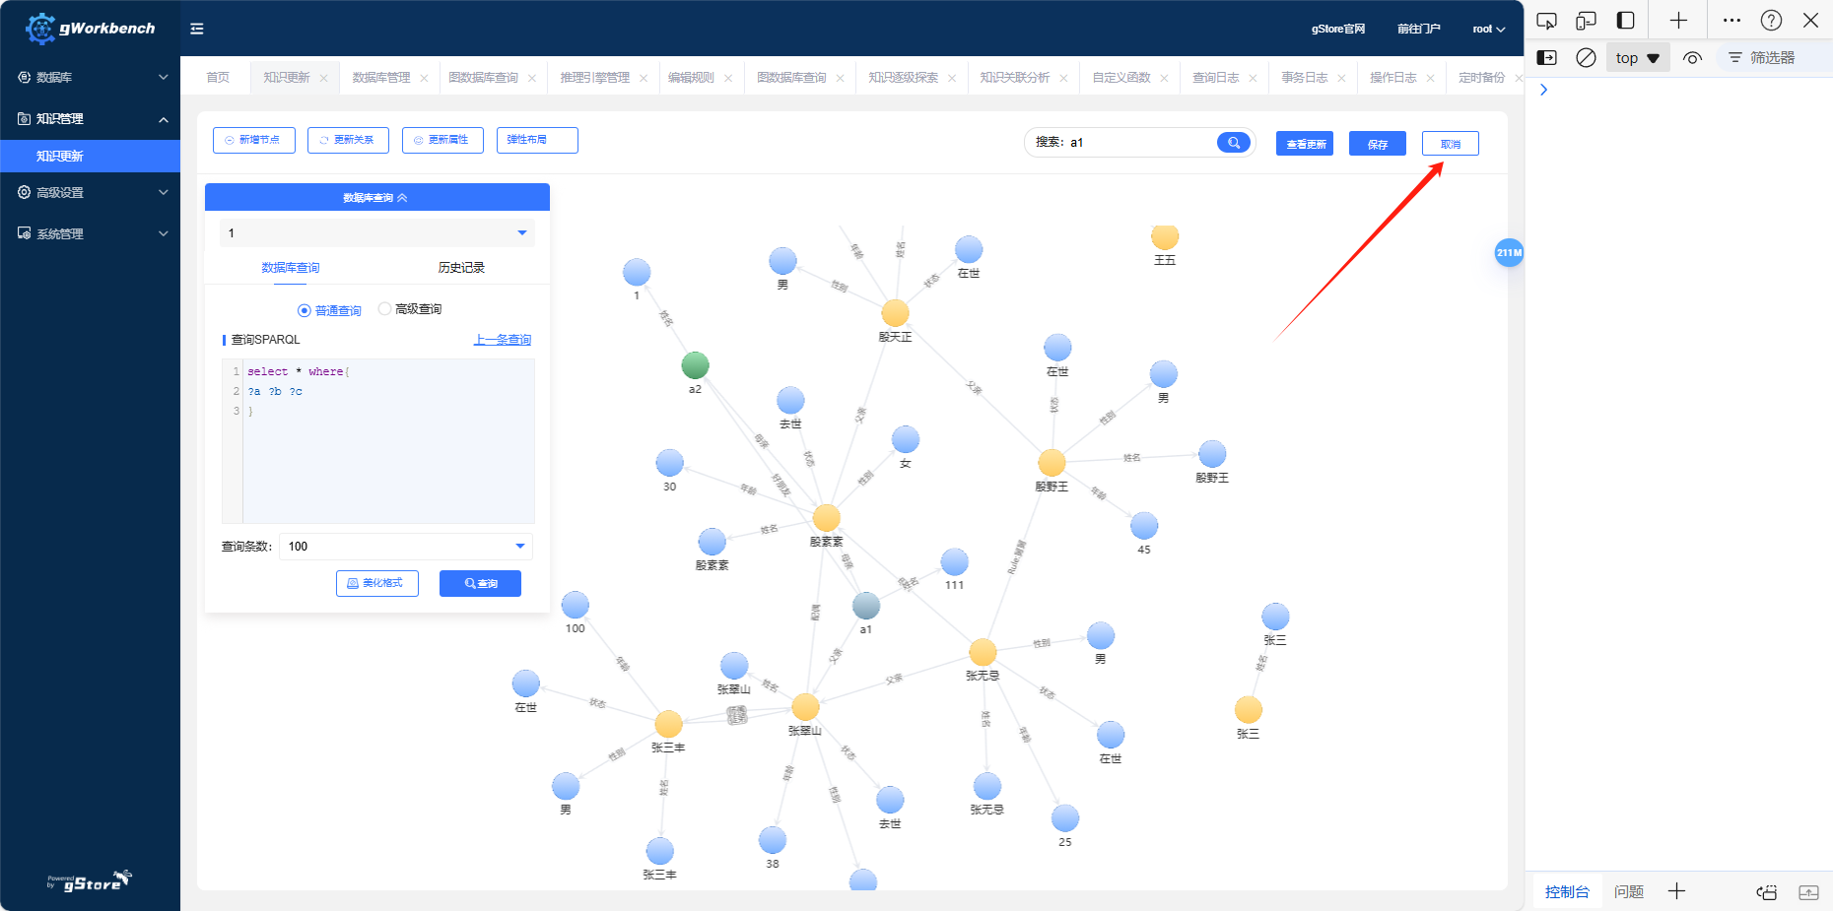Viewport: 1833px width, 911px height.
Task: Close the 数据库管理 tab with its X
Action: (424, 78)
